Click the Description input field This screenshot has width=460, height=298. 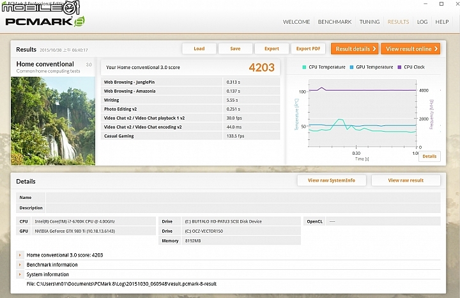click(243, 208)
